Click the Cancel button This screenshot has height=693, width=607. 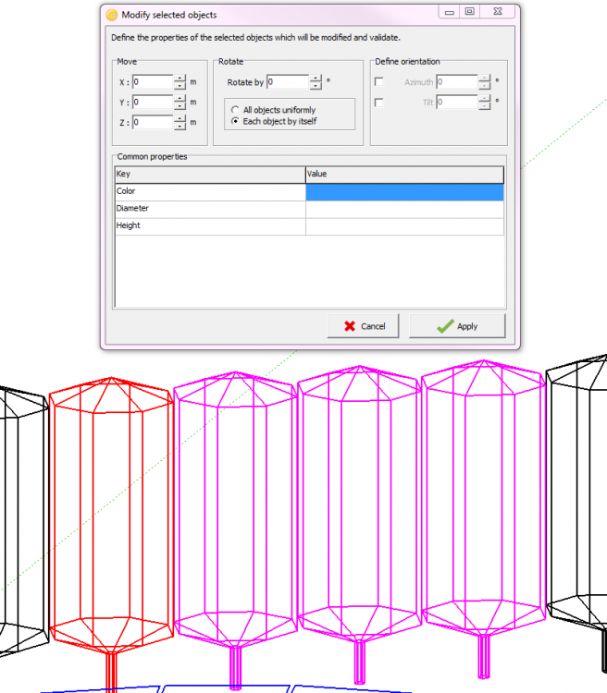[363, 326]
